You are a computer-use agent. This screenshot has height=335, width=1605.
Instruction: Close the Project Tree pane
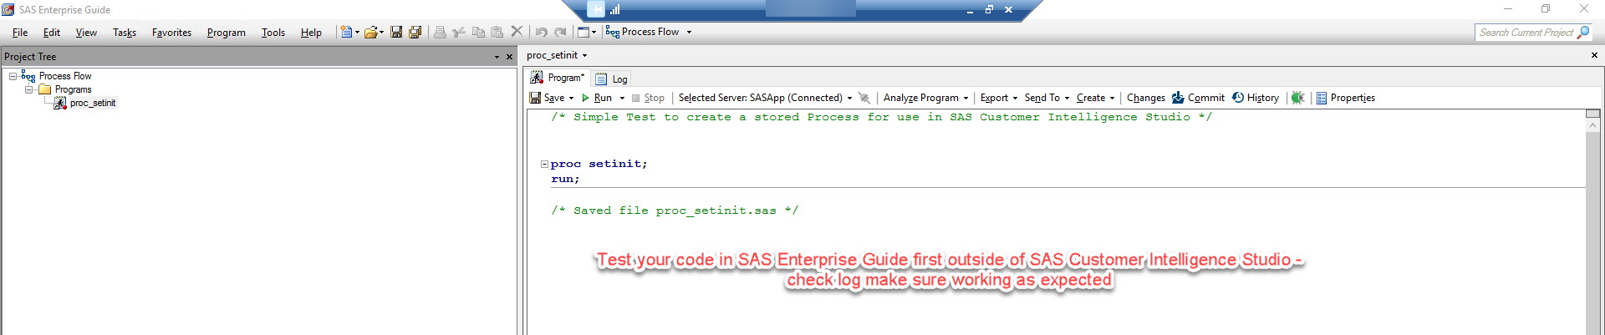pos(509,57)
